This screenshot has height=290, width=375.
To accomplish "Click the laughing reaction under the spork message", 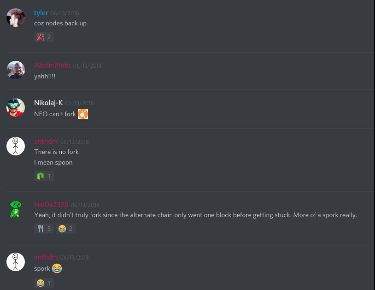I will point(44,283).
